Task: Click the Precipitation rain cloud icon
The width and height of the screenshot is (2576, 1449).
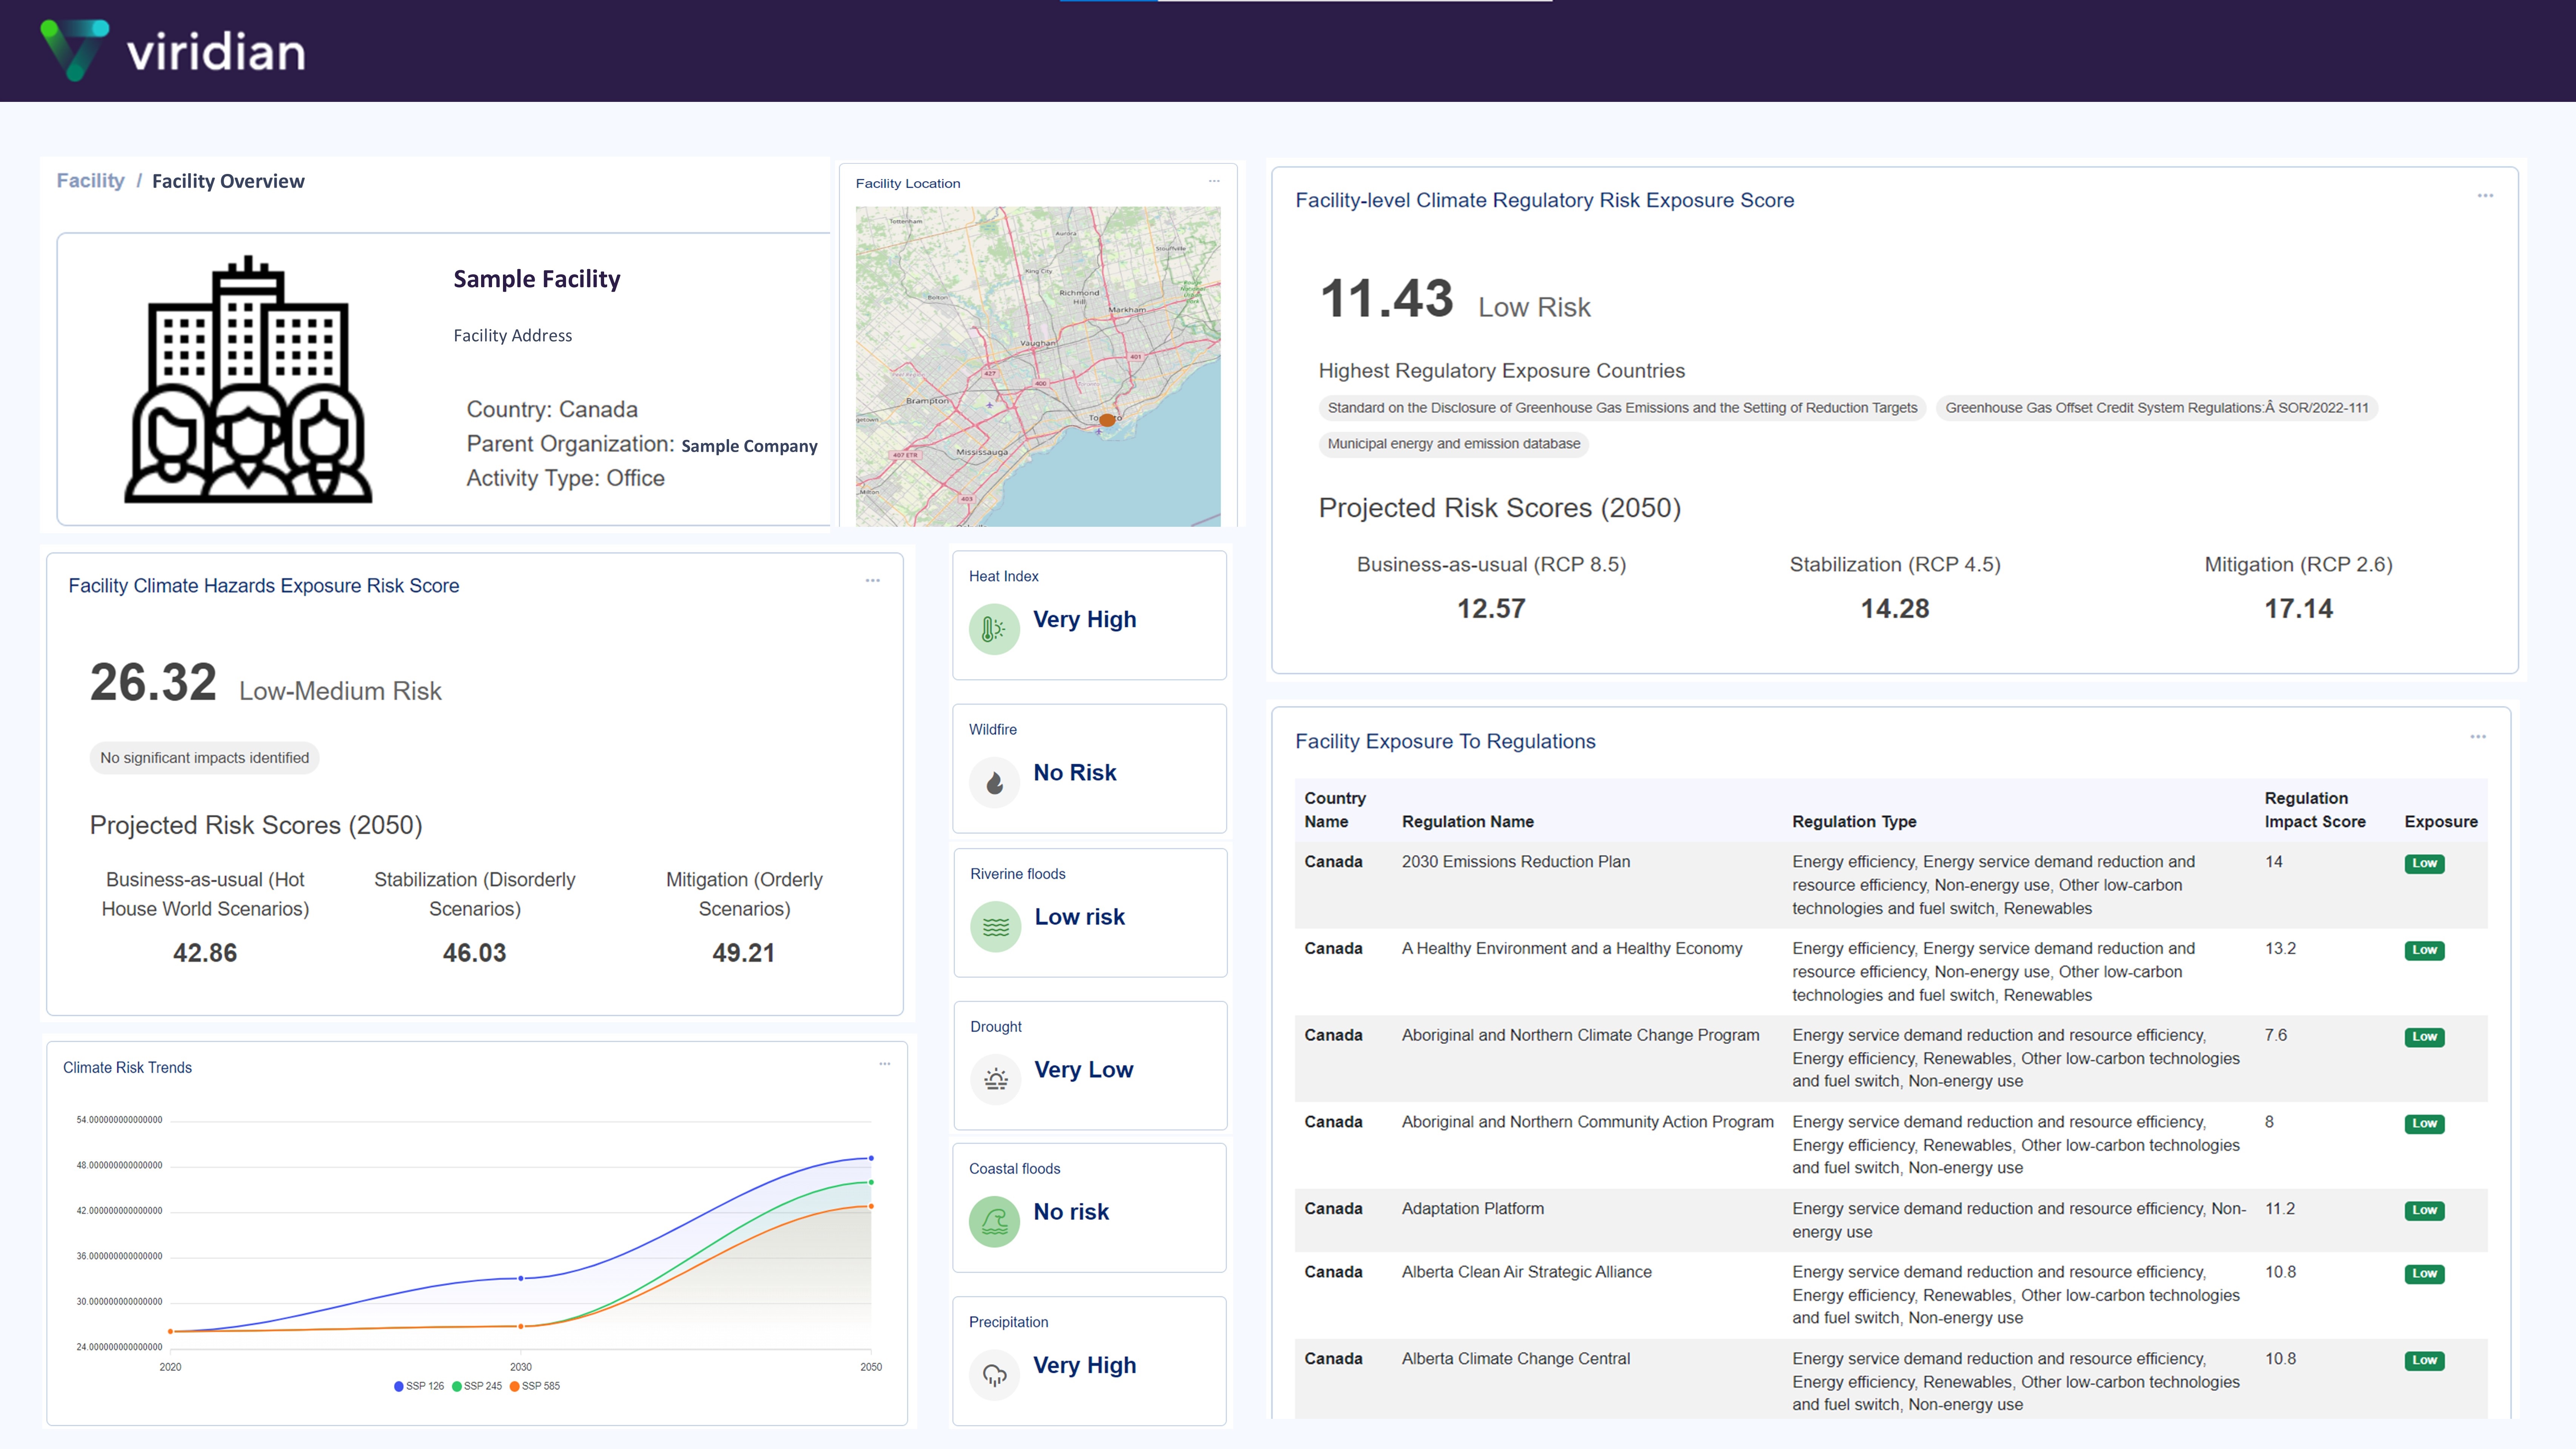Action: click(994, 1375)
